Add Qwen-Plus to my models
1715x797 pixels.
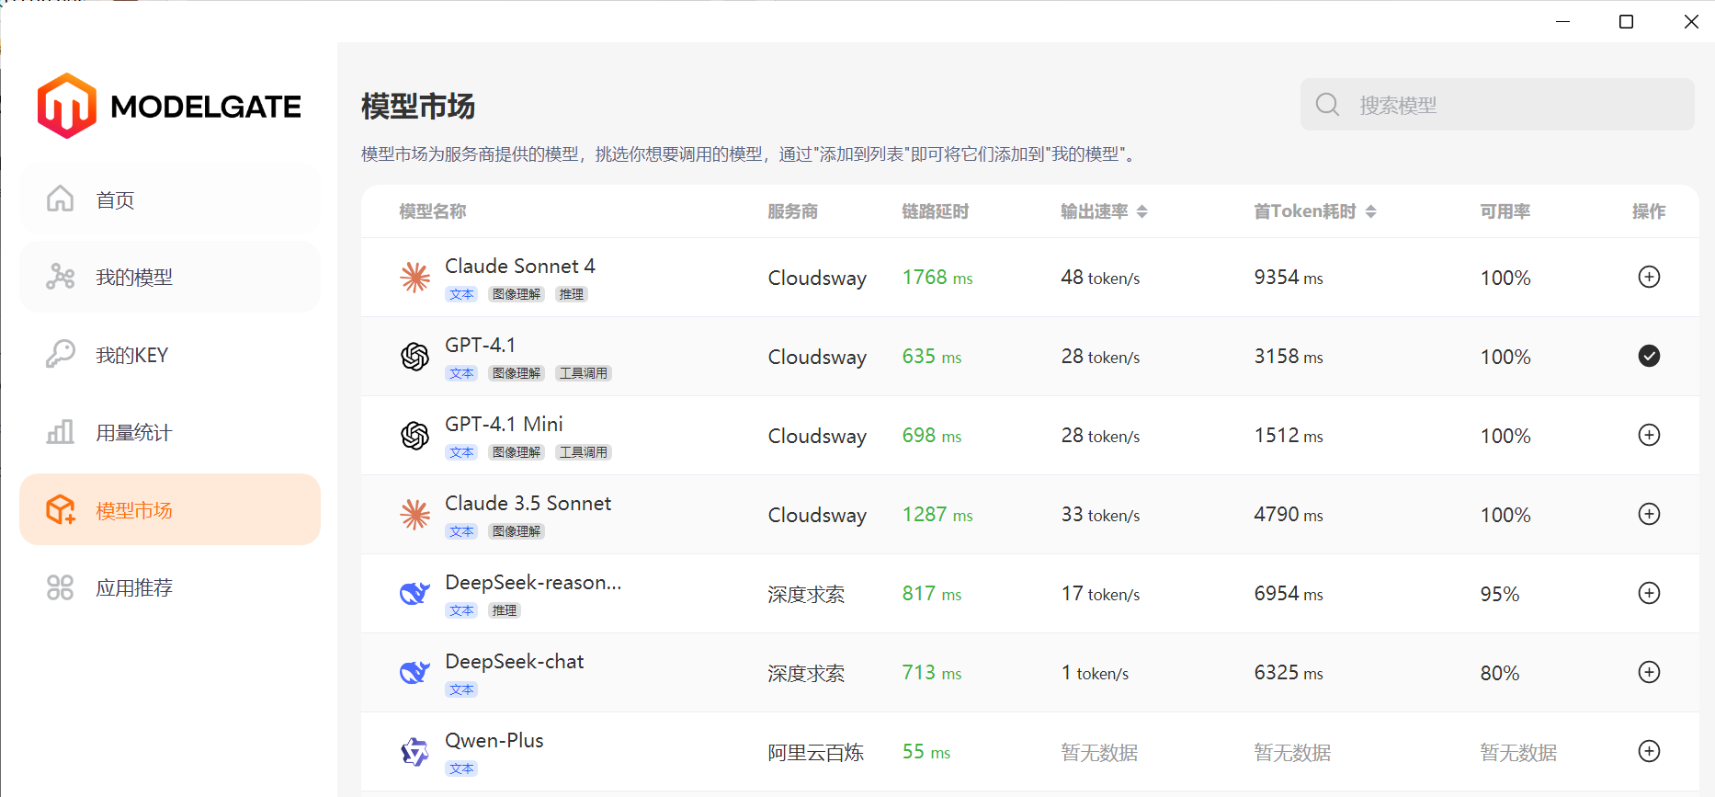1649,751
